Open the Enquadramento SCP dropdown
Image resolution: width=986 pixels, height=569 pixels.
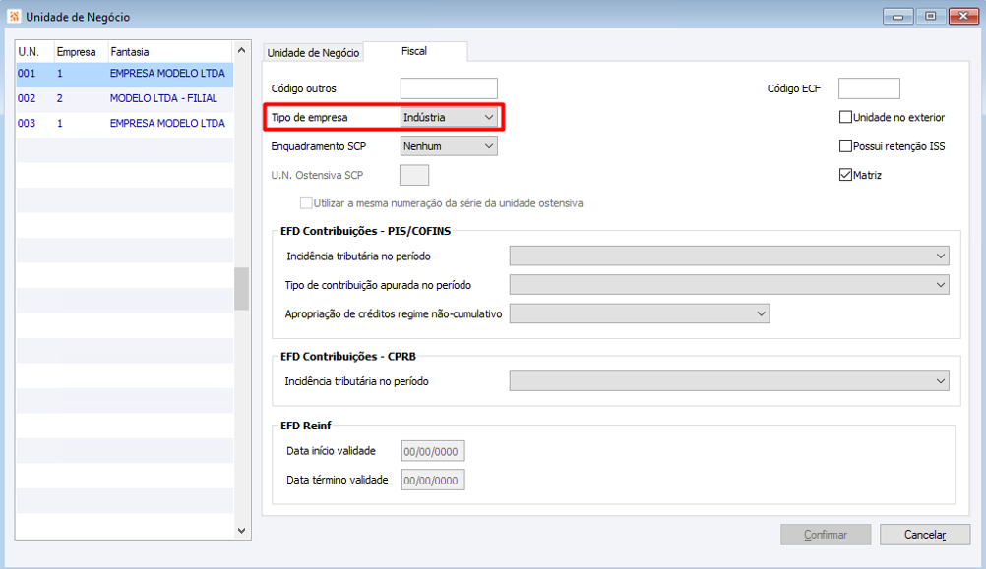point(449,146)
